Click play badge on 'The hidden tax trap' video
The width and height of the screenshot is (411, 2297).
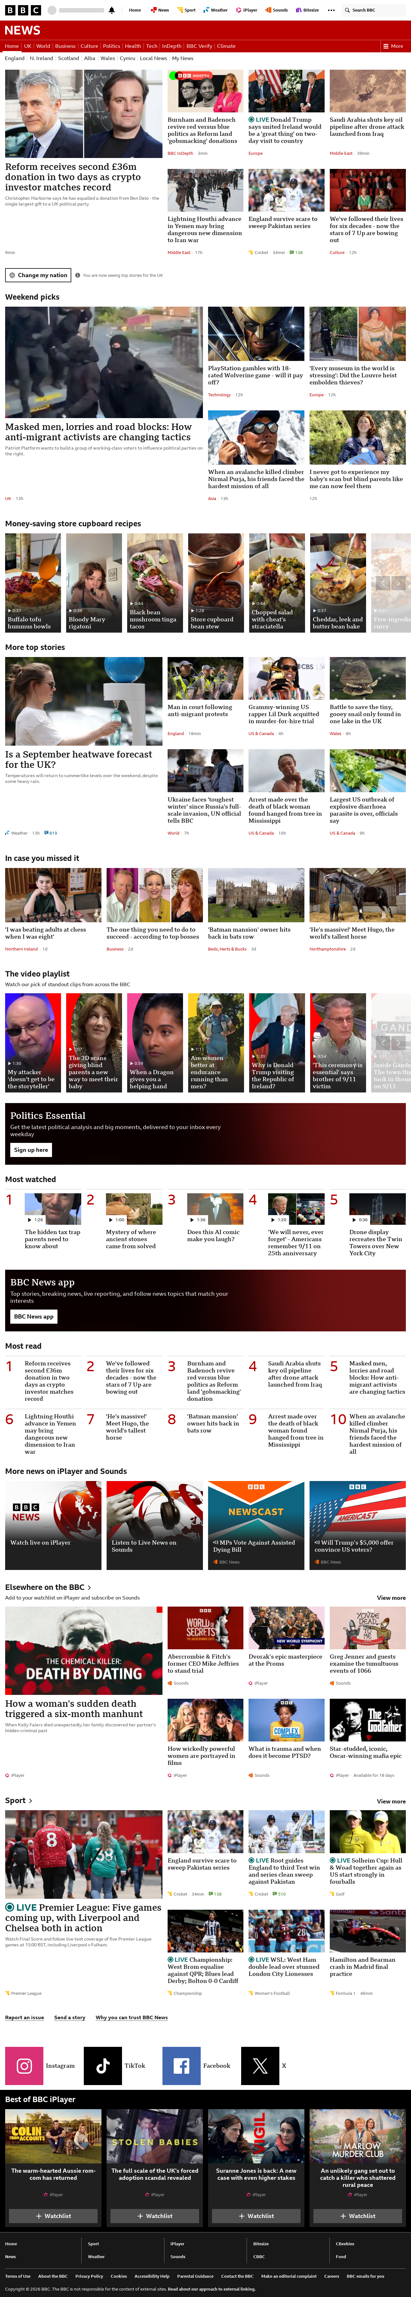pos(35,1220)
